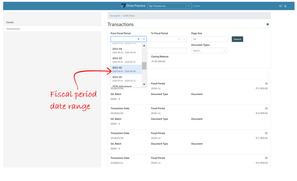
Task: Click the Drive Practice logo
Action: (133, 6)
